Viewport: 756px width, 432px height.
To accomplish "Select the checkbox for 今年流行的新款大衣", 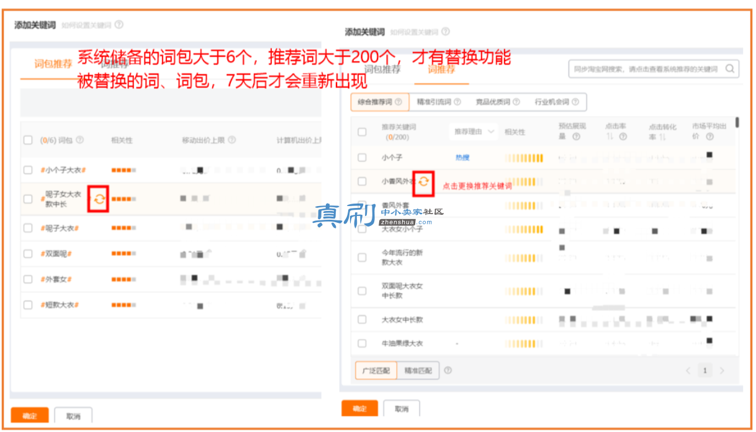I will (362, 257).
